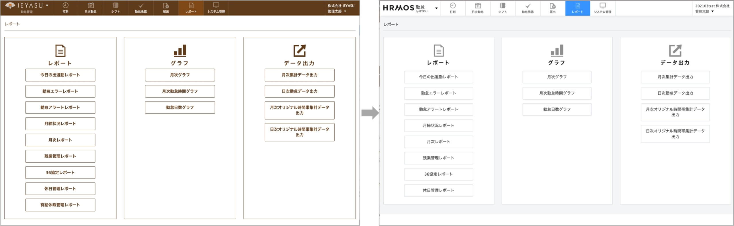The height and width of the screenshot is (226, 734).
Task: Expand the HRMOS 勤怠 logo dropdown arrow
Action: tap(436, 8)
